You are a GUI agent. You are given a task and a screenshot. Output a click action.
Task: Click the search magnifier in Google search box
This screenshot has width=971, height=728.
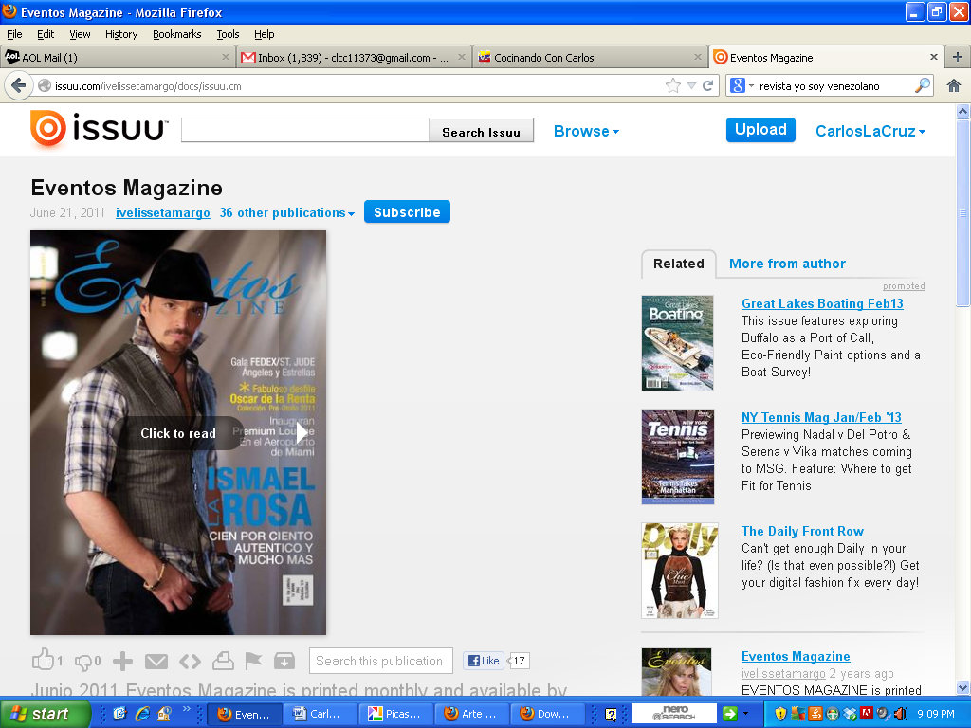point(922,85)
